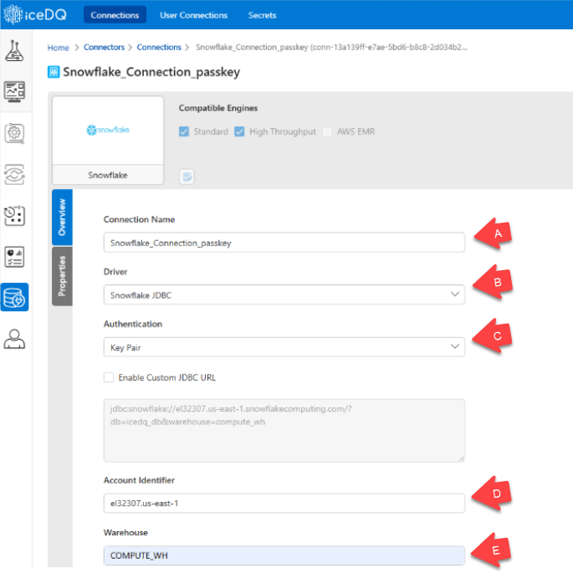Toggle the High Throughput checkbox

(x=239, y=131)
